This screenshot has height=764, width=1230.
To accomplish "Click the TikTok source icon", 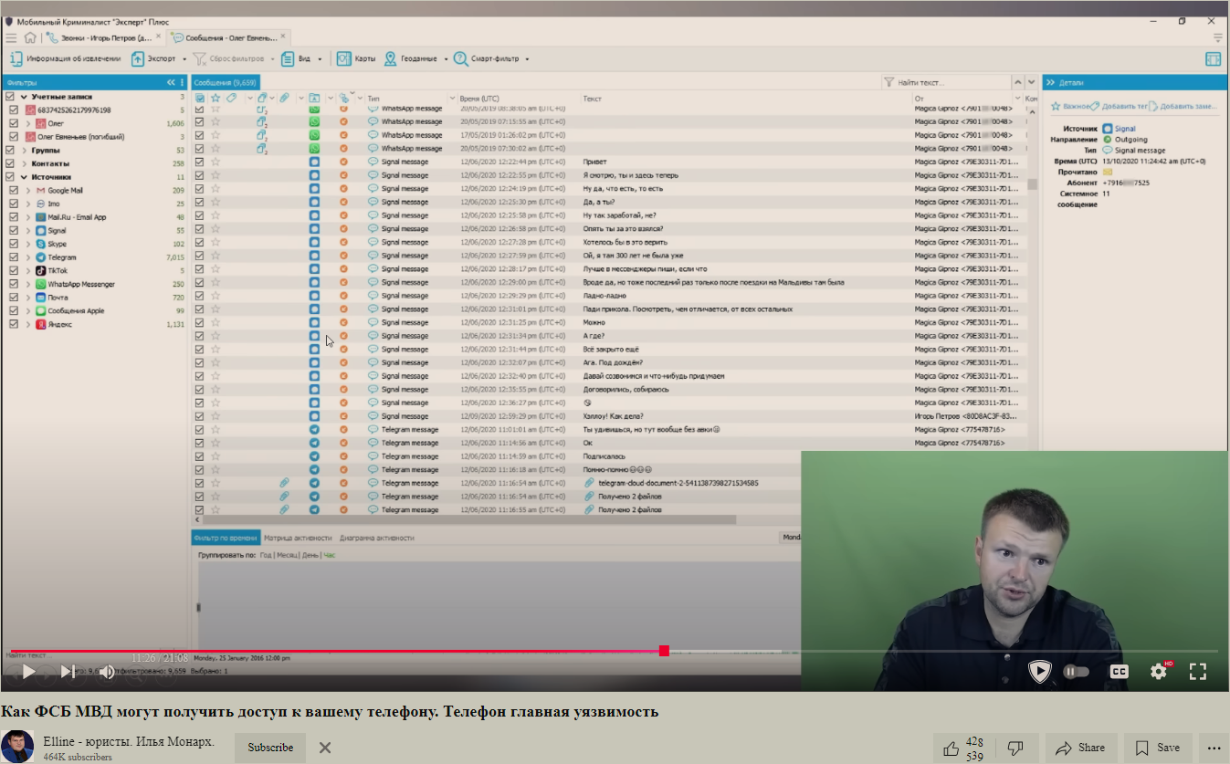I will [41, 270].
